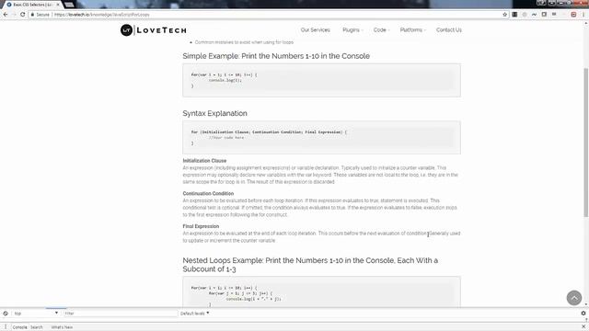Clear console with the ban icon

[6, 313]
